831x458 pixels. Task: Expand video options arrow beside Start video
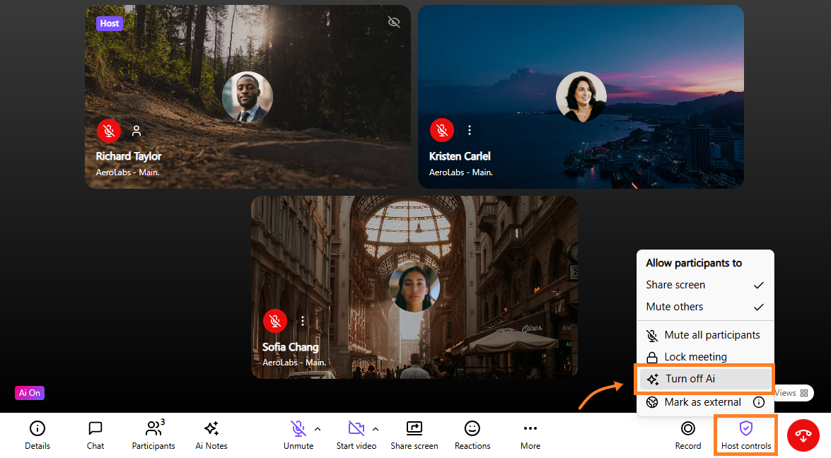coord(376,429)
